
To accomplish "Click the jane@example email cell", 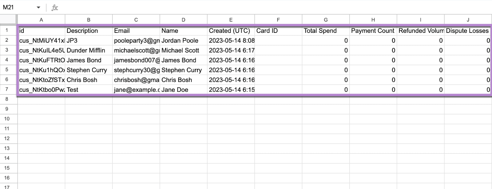I will pyautogui.click(x=136, y=90).
